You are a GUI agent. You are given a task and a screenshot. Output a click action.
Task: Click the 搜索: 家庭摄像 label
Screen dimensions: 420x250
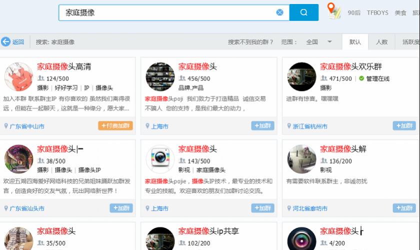pyautogui.click(x=55, y=42)
